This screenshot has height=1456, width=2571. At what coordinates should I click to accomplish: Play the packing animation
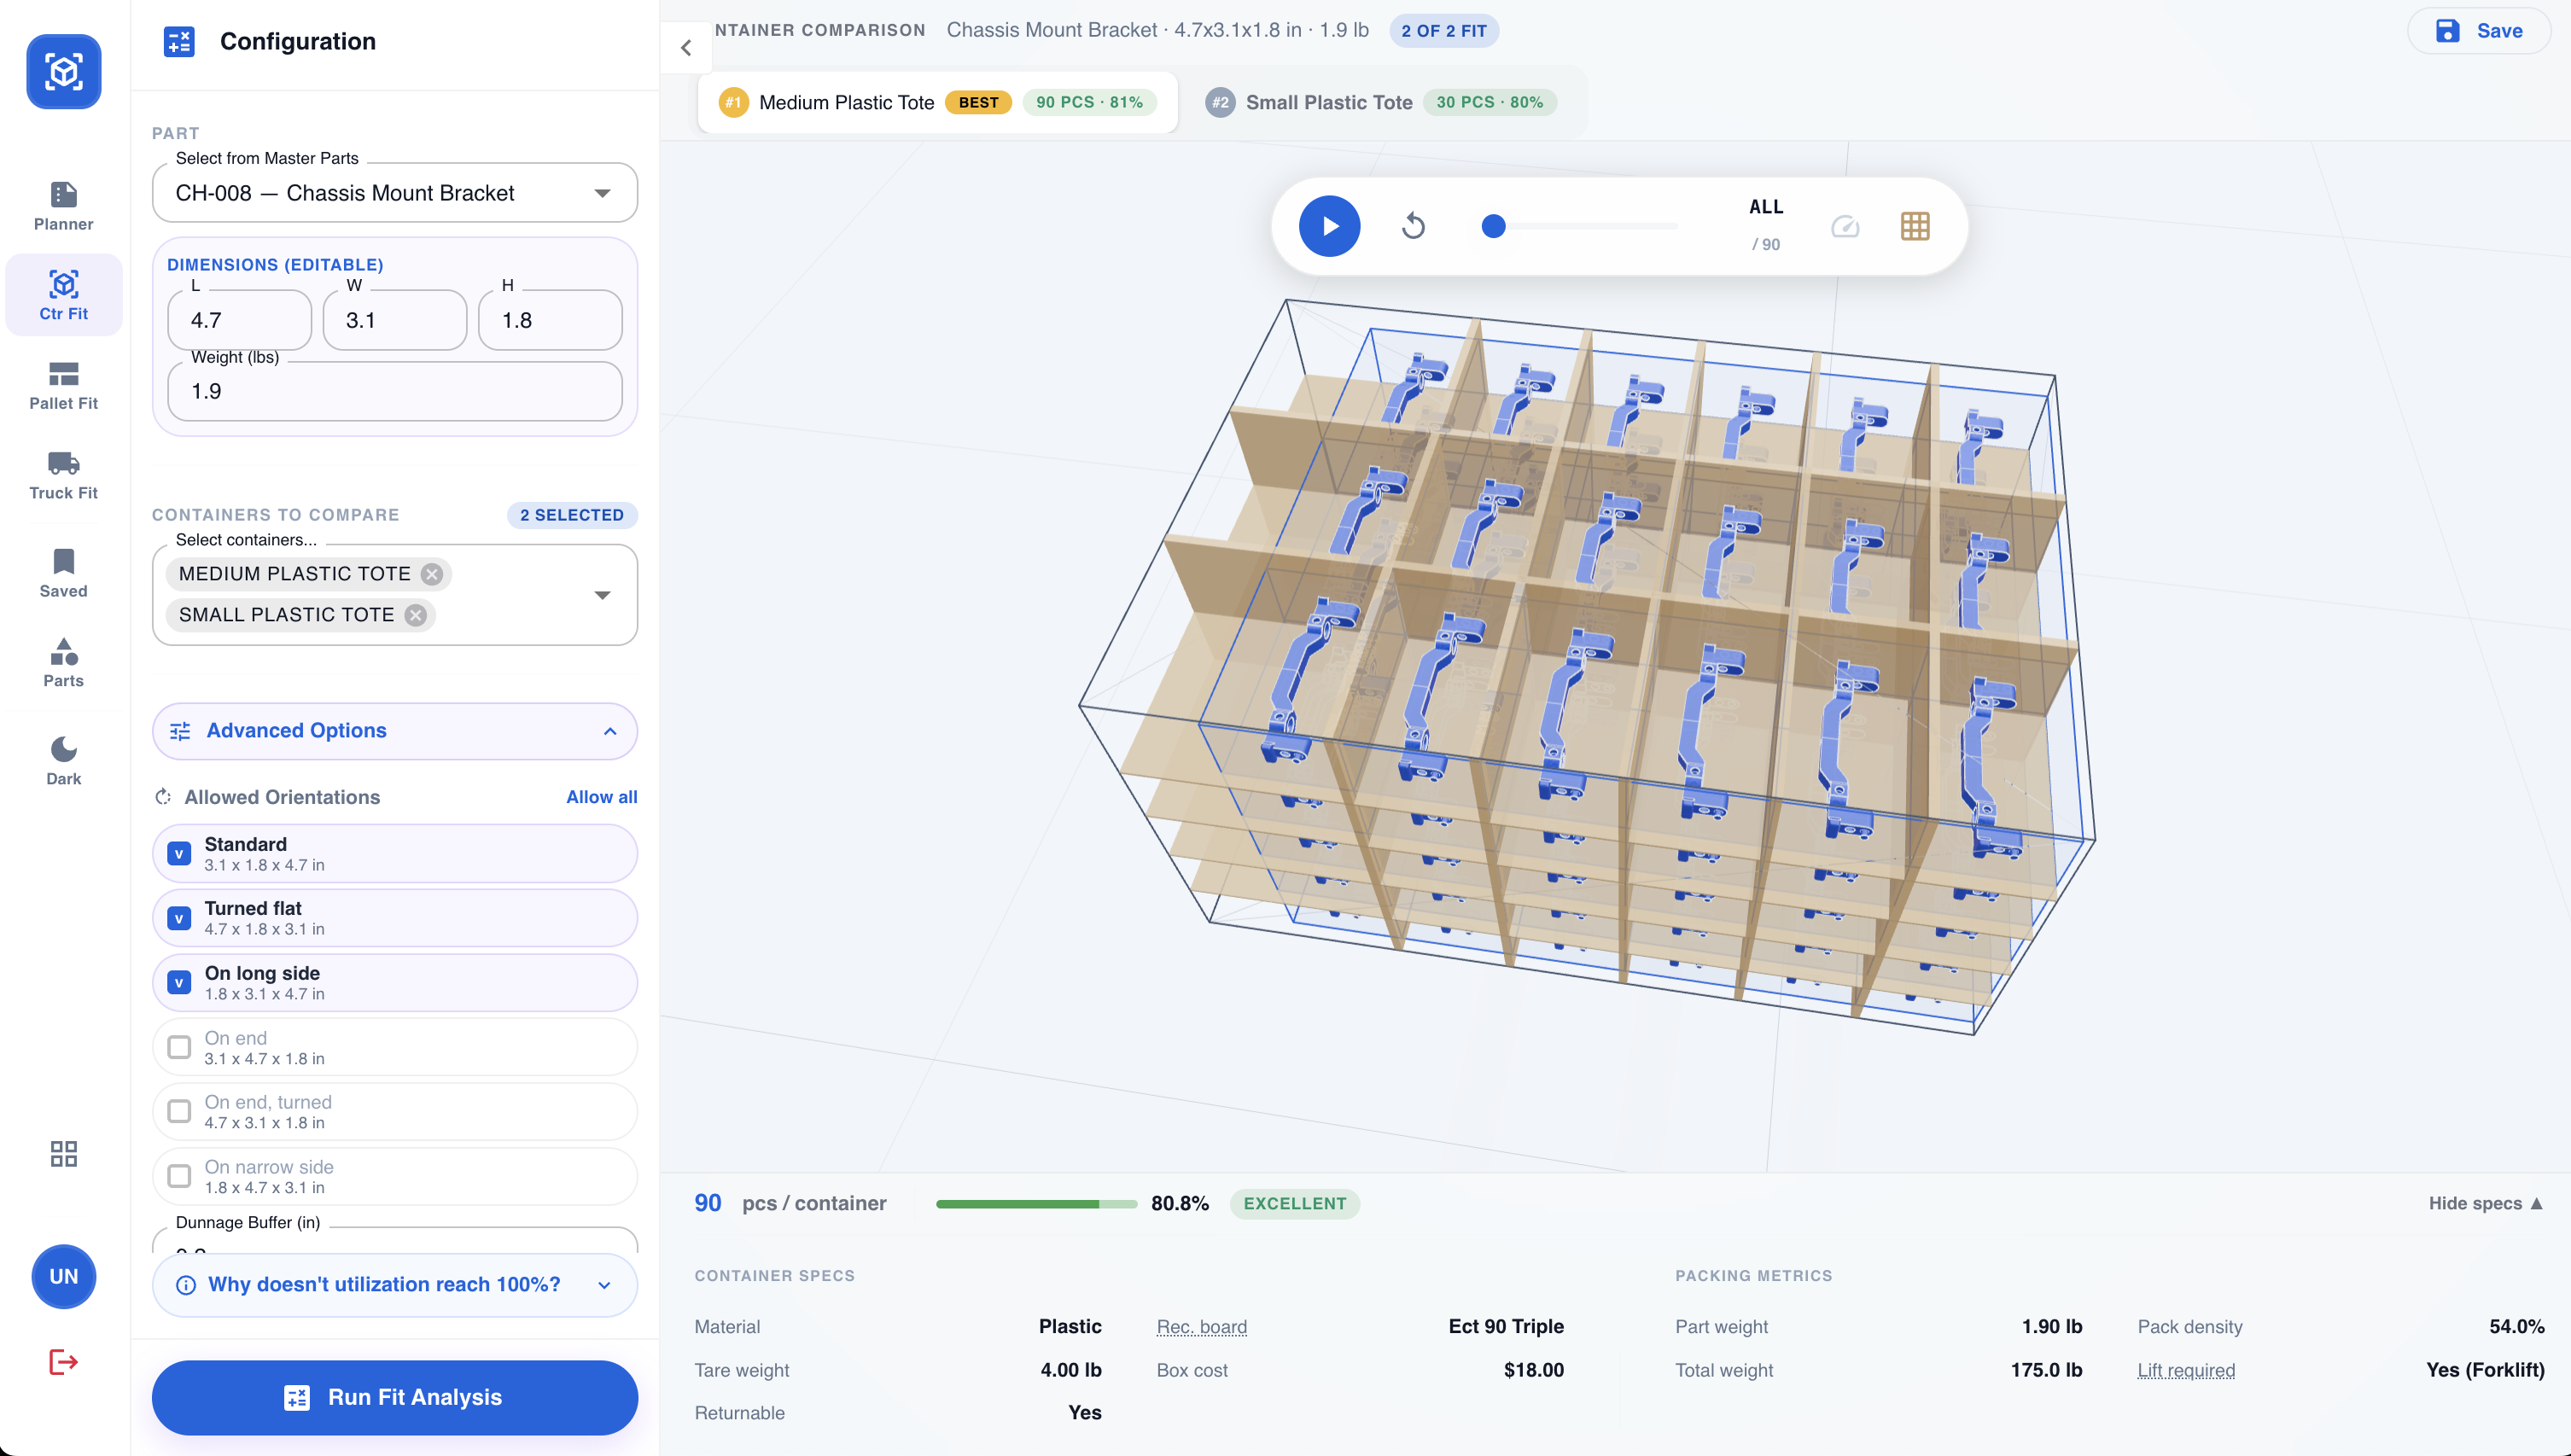[x=1328, y=226]
